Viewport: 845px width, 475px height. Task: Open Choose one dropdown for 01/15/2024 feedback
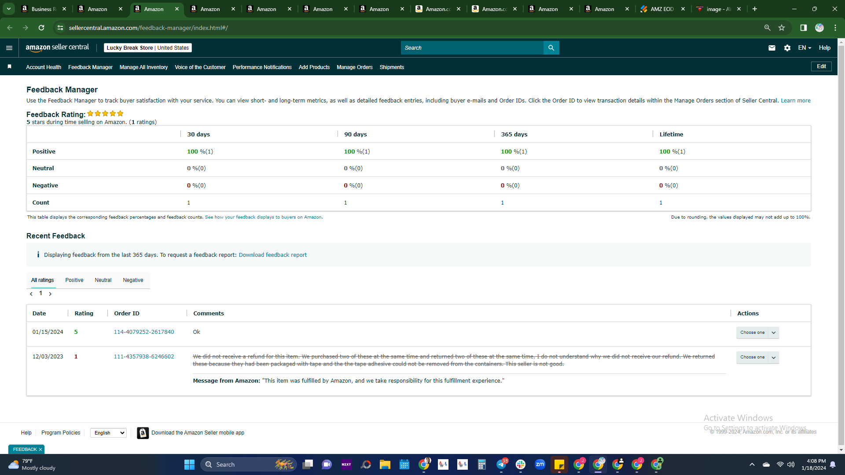click(757, 333)
